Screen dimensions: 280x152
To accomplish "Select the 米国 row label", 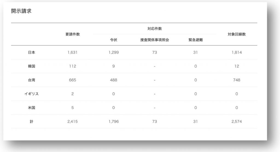I will 32,108.
